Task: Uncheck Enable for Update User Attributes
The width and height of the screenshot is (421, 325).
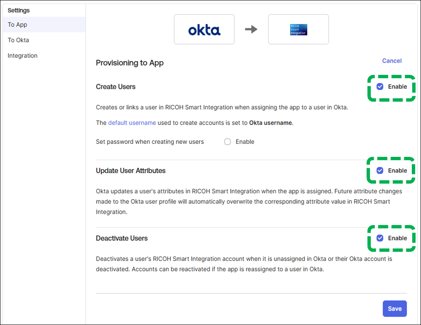Action: click(380, 170)
